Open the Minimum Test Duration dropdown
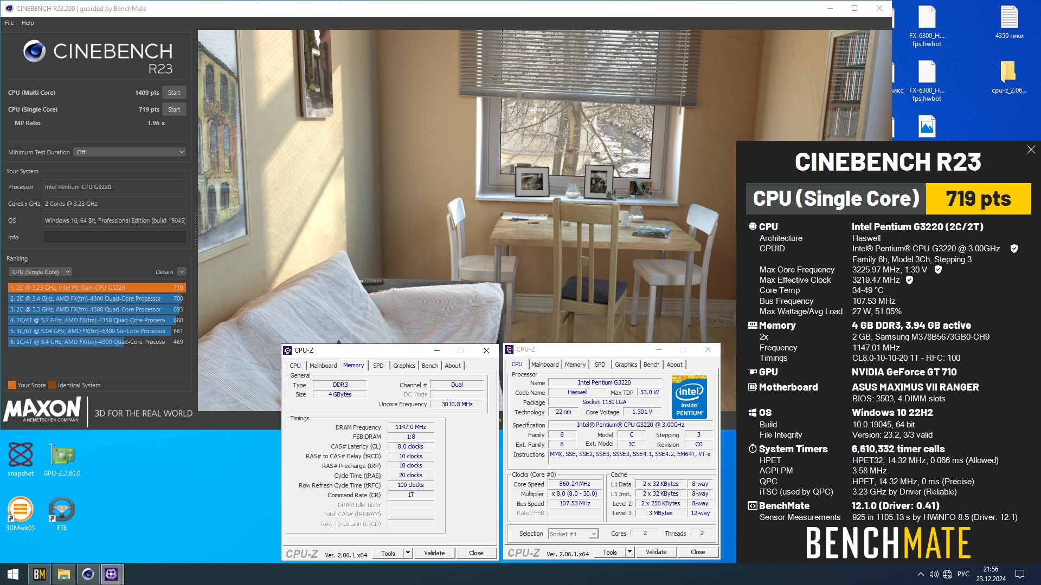The height and width of the screenshot is (585, 1041). pyautogui.click(x=130, y=152)
